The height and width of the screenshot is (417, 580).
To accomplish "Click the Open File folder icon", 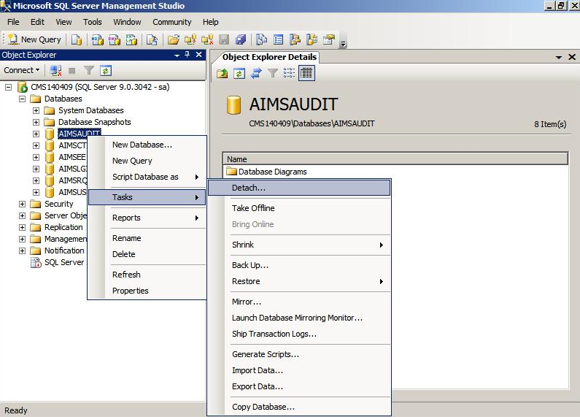I will tap(173, 39).
